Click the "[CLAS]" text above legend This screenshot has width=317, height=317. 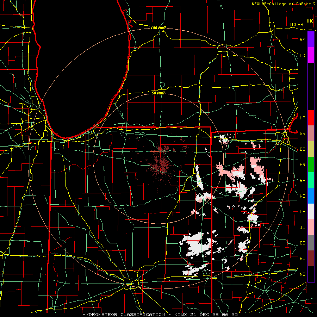[298, 25]
